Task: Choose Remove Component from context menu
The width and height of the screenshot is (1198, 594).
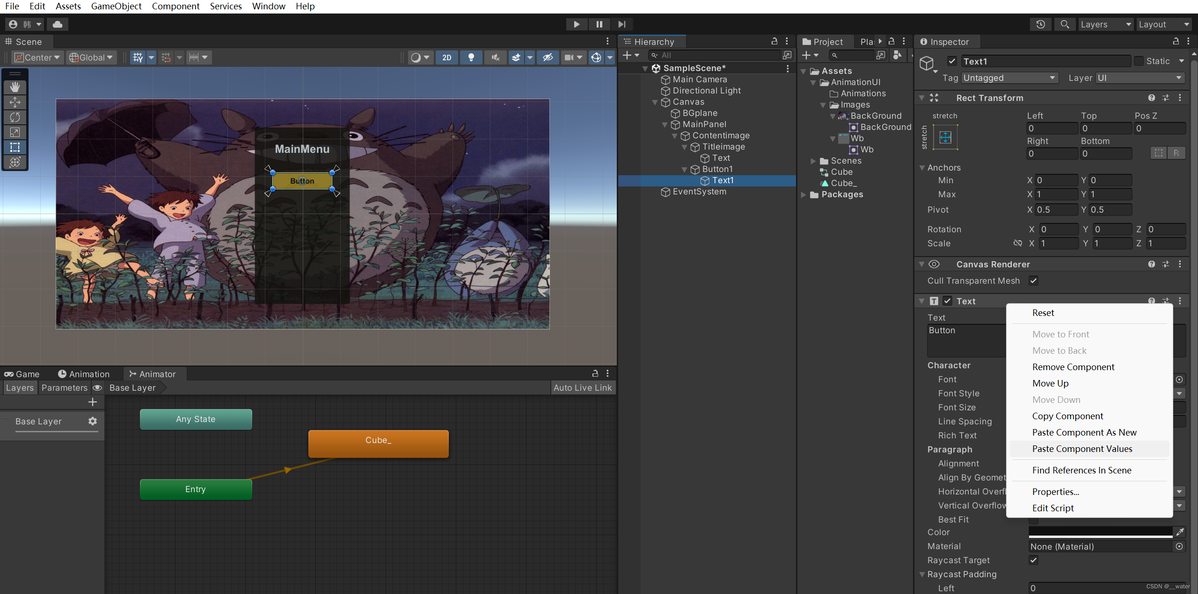Action: point(1089,367)
